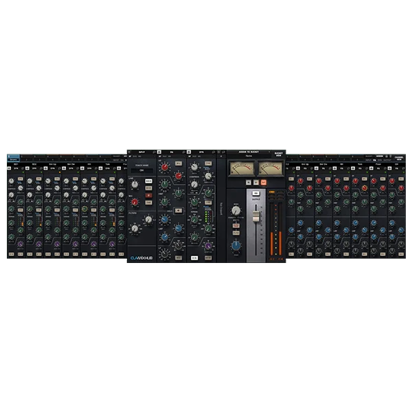Viewport: 412px width, 412px height.
Task: Toggle the red phase invert button
Action: pyautogui.click(x=148, y=196)
